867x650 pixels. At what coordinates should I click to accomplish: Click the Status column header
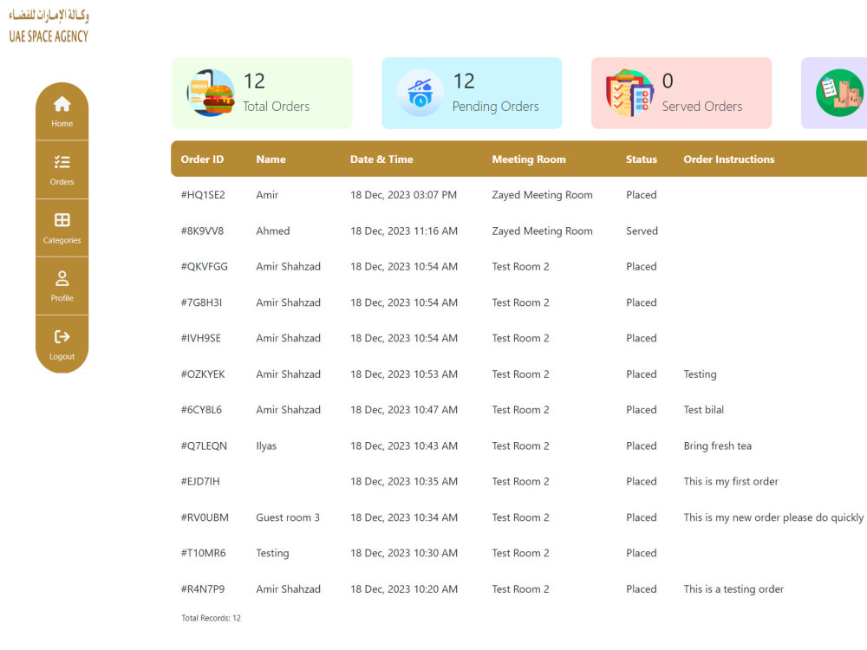pos(642,159)
